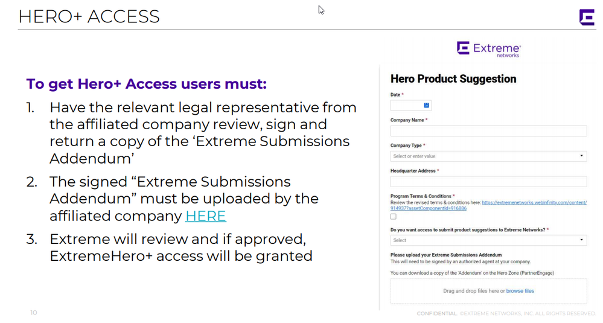Expand the Company Type dropdown

pyautogui.click(x=488, y=156)
